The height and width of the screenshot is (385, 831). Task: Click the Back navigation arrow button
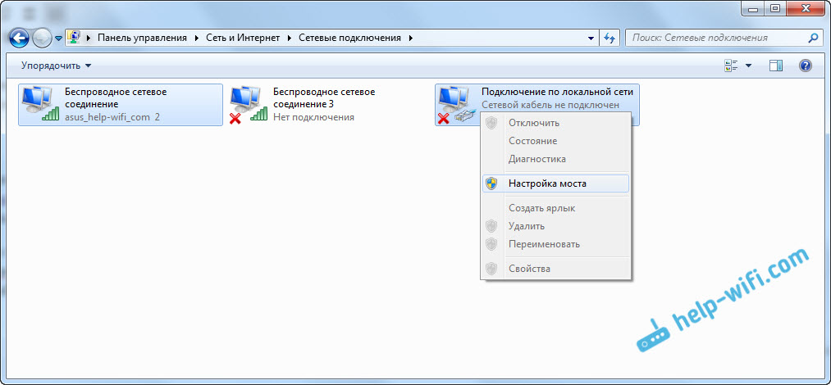pyautogui.click(x=19, y=38)
